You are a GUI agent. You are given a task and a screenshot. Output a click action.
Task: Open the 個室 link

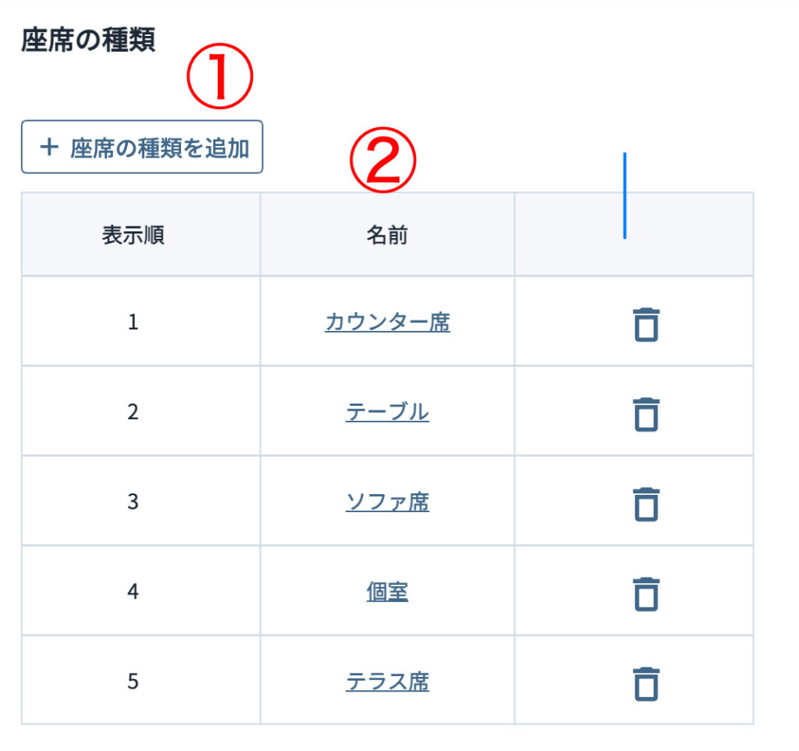coord(387,592)
